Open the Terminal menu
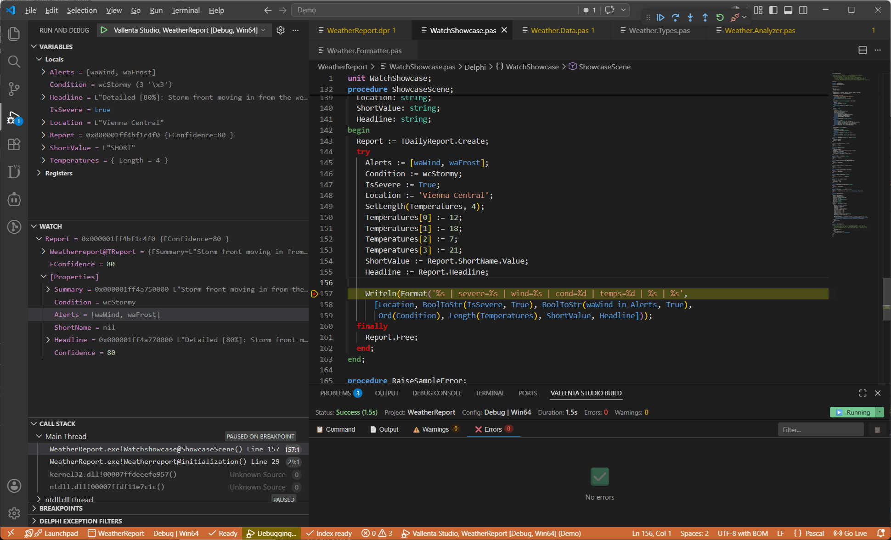The width and height of the screenshot is (891, 540). [x=186, y=10]
